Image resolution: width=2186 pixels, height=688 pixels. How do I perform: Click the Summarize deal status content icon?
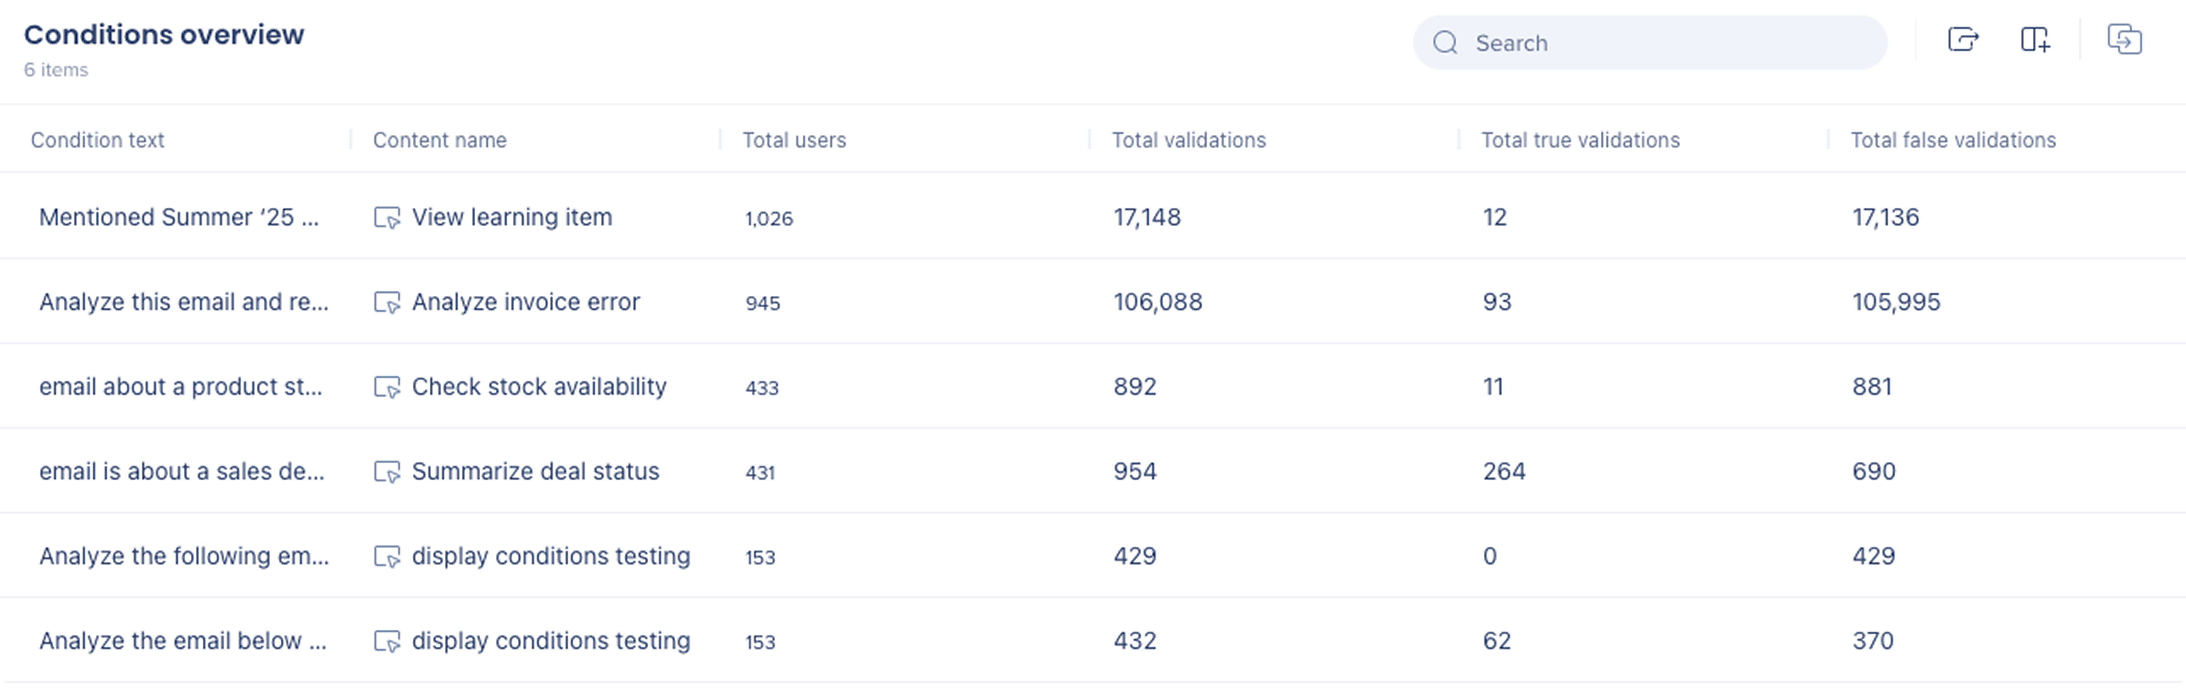[x=387, y=472]
